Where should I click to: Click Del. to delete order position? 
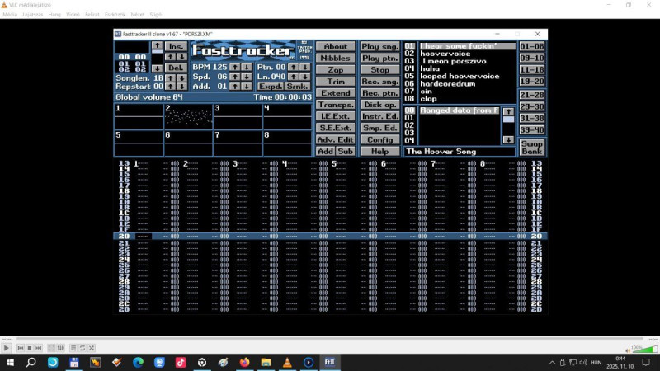click(x=176, y=68)
